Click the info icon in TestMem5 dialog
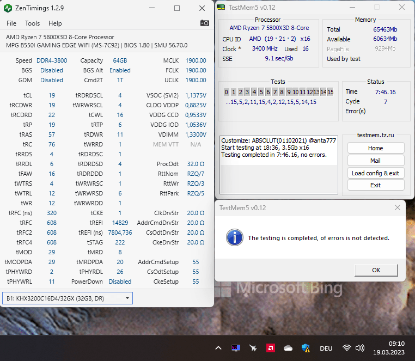This screenshot has width=415, height=361. click(x=235, y=237)
